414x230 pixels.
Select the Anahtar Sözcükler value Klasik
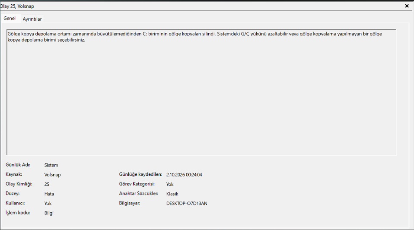click(x=172, y=194)
